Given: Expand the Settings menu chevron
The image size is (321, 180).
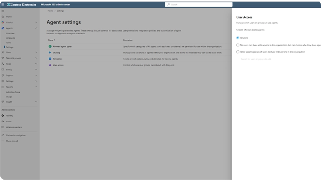Looking at the screenshot, I should pyautogui.click(x=36, y=81).
